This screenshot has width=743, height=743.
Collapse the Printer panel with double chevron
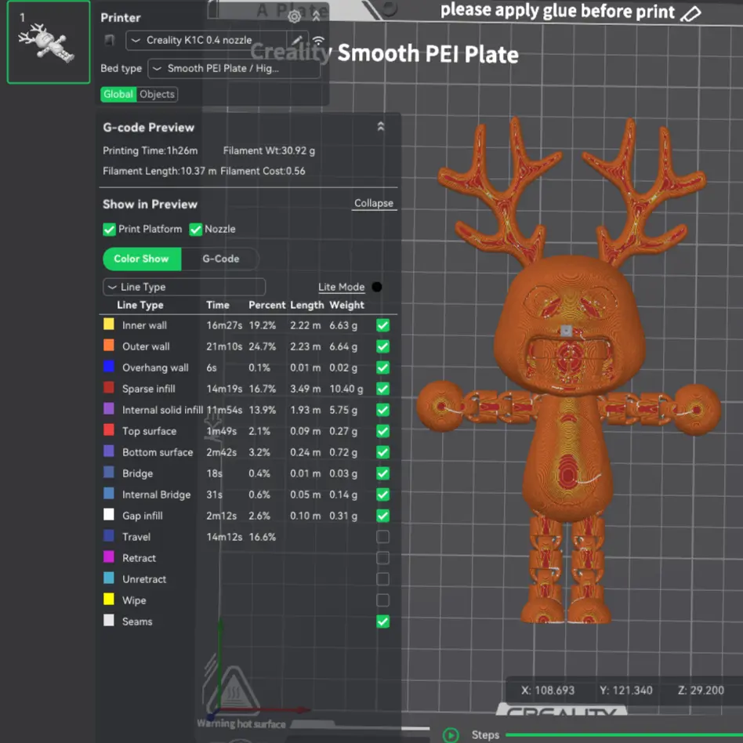click(316, 16)
